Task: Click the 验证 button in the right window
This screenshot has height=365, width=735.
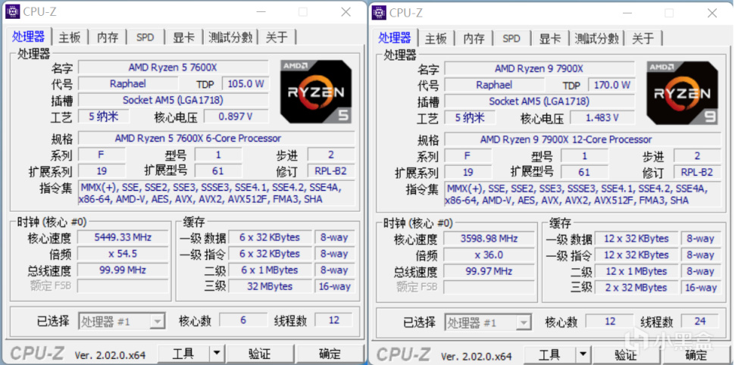Action: click(x=625, y=354)
